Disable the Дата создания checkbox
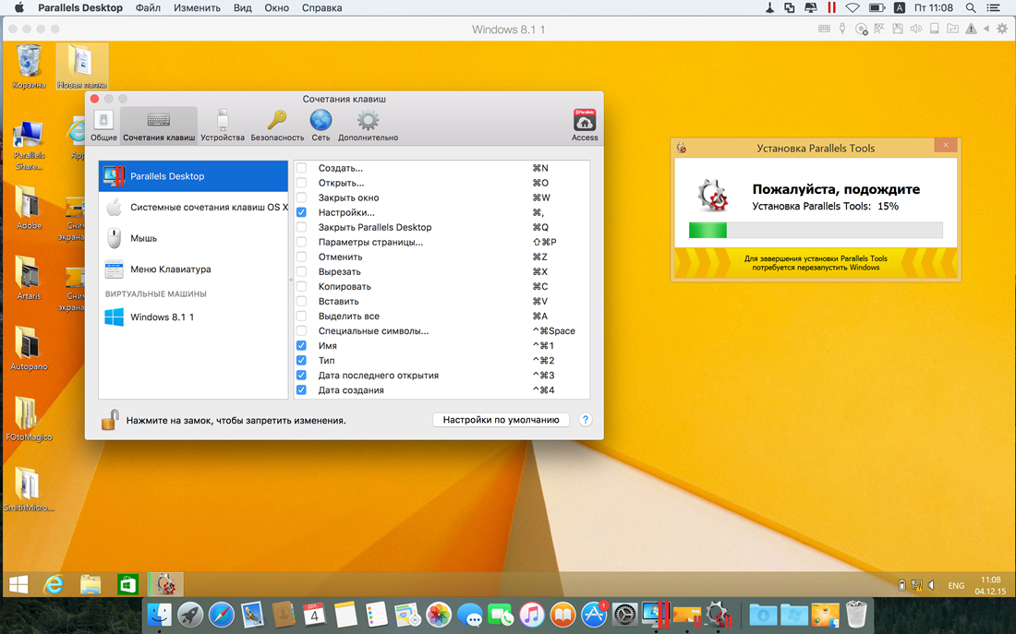 point(301,390)
